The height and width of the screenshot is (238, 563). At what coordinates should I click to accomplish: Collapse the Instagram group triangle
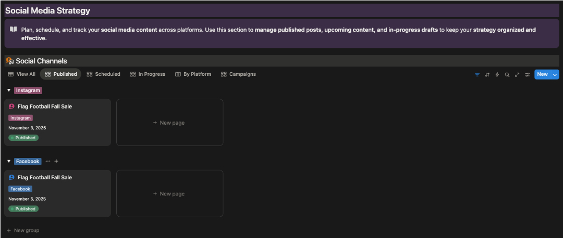[9, 90]
